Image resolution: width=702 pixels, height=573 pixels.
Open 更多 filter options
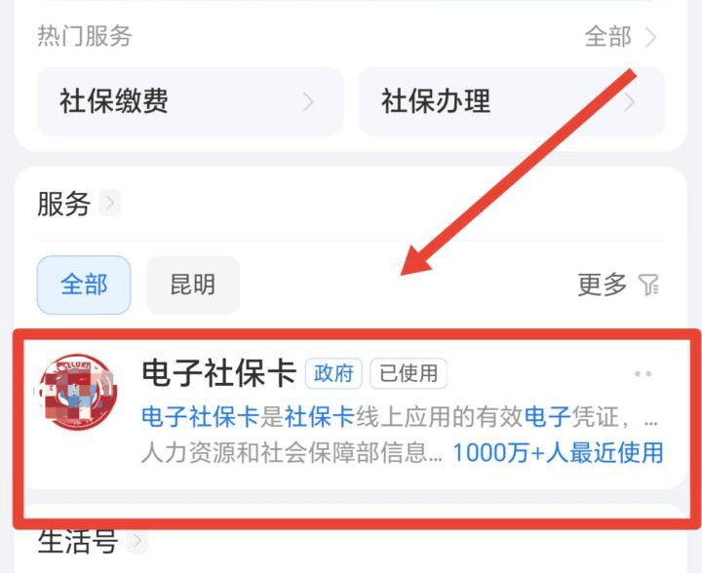602,285
